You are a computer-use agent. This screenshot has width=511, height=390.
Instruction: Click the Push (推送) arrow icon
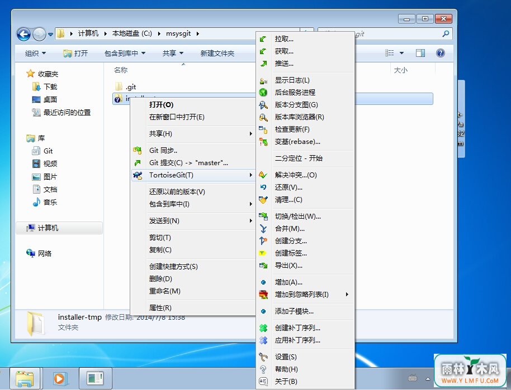click(263, 64)
